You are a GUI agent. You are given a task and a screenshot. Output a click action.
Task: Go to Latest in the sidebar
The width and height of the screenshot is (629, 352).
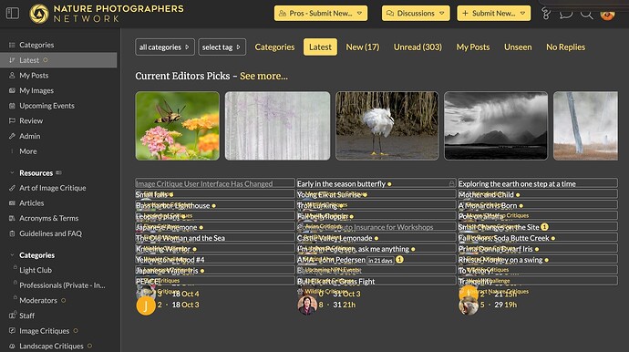pos(58,60)
